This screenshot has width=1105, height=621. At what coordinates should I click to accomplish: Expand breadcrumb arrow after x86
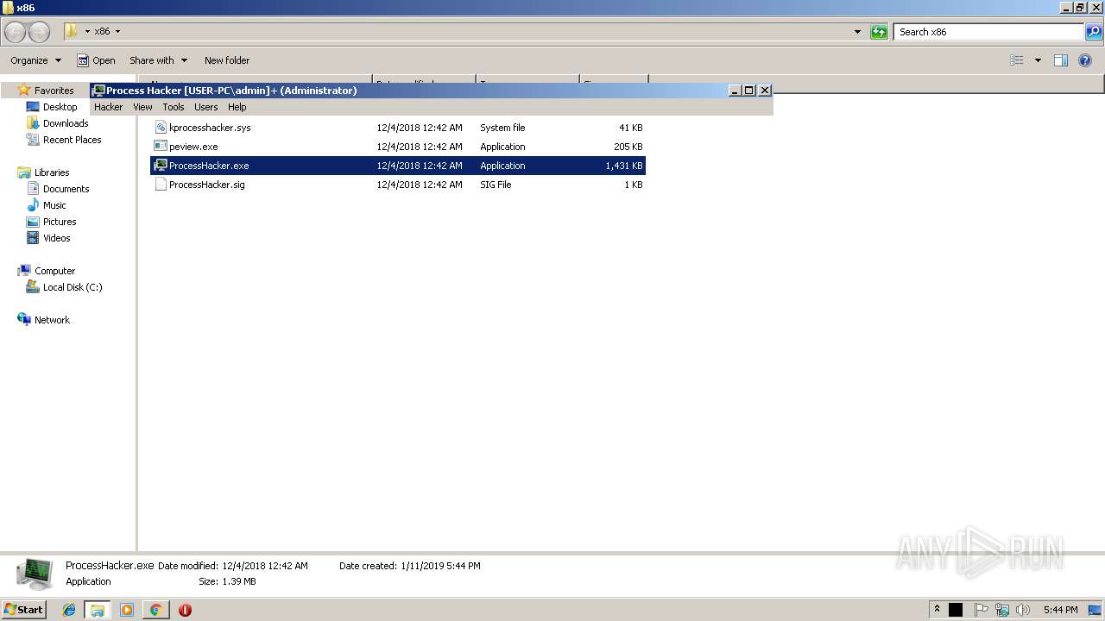117,32
